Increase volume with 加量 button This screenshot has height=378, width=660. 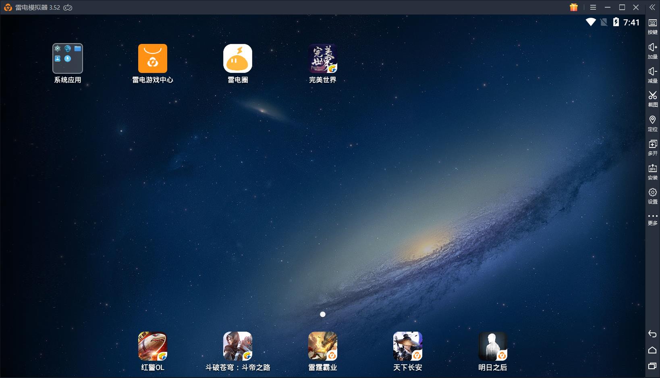click(652, 51)
